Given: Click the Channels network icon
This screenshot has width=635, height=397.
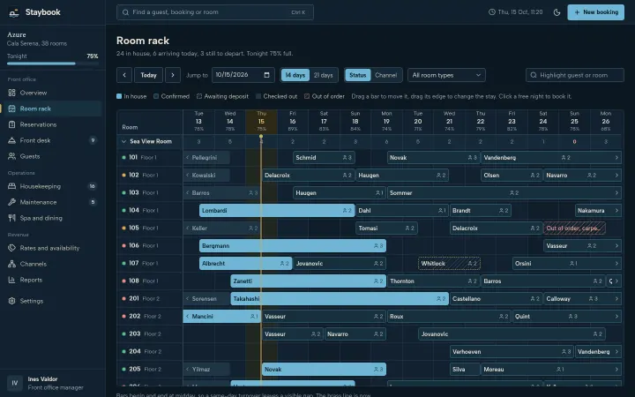Looking at the screenshot, I should (x=11, y=264).
